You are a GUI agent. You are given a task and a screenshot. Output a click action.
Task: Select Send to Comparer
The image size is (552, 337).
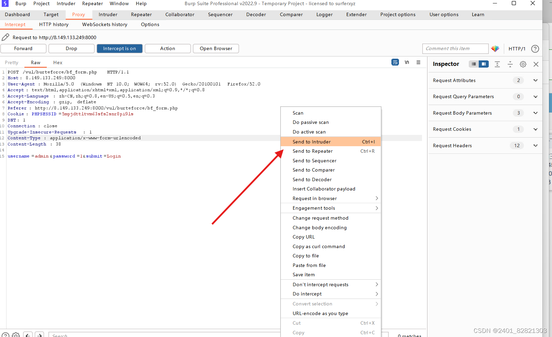(331, 170)
